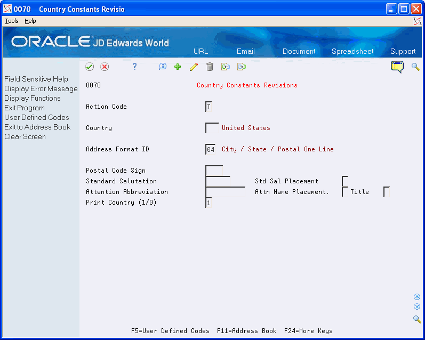
Task: Open the blue question mark help icon
Action: tap(134, 67)
